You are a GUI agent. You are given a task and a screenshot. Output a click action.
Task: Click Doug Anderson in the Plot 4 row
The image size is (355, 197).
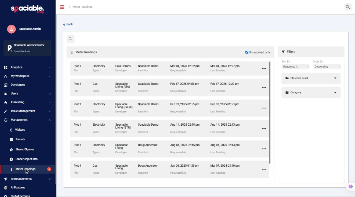point(148,166)
